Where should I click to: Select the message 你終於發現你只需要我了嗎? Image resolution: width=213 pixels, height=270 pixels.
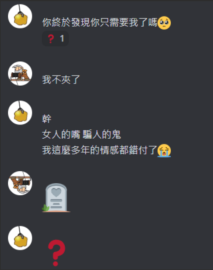click(x=100, y=22)
